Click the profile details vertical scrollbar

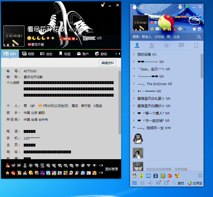tap(120, 102)
